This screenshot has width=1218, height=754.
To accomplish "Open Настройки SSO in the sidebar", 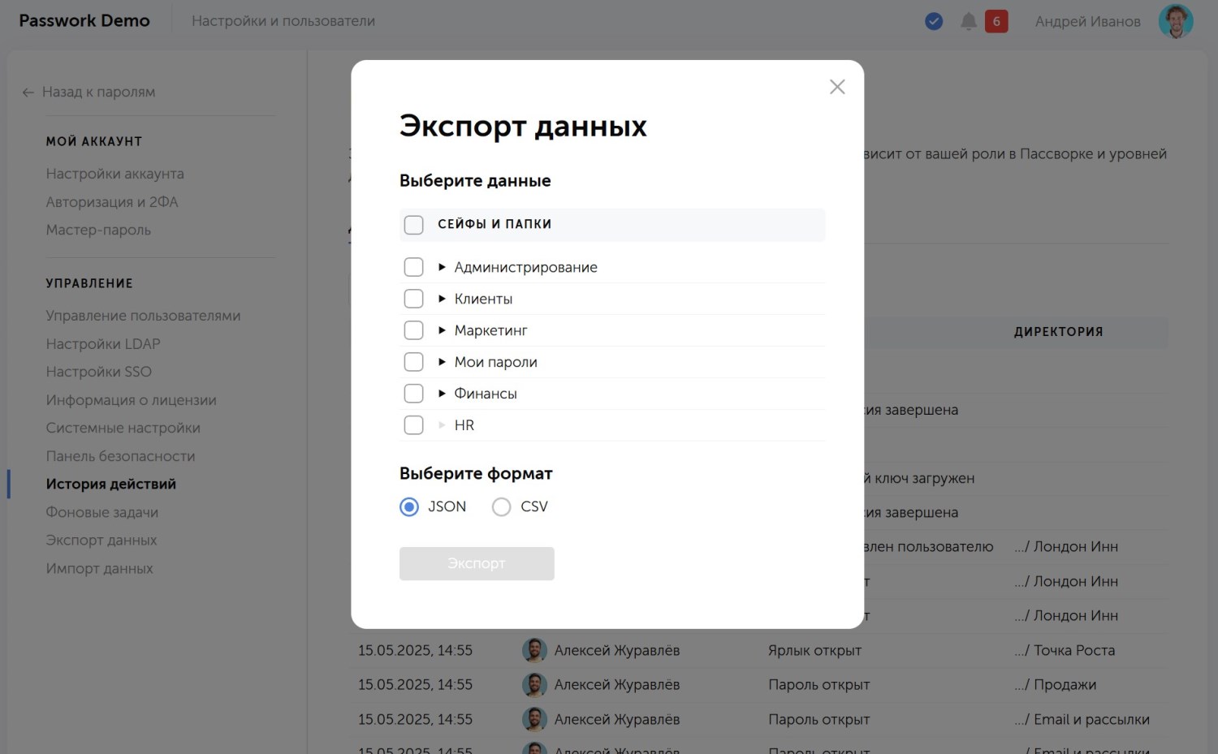I will (x=99, y=372).
